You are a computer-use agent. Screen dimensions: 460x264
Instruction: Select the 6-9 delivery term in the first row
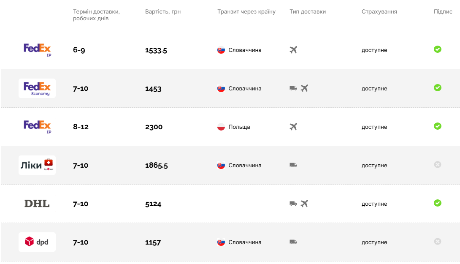(80, 50)
